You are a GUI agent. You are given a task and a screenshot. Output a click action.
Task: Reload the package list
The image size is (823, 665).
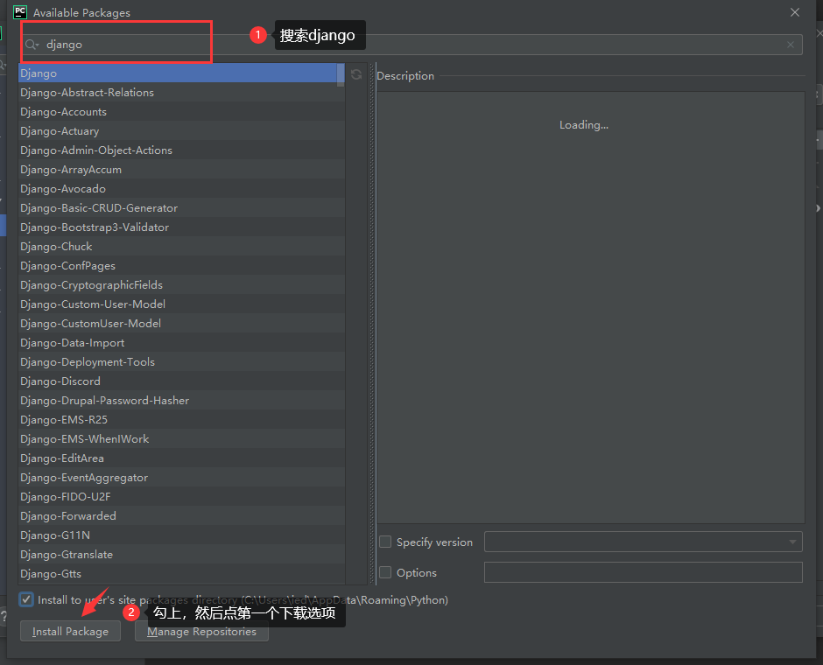pos(356,74)
